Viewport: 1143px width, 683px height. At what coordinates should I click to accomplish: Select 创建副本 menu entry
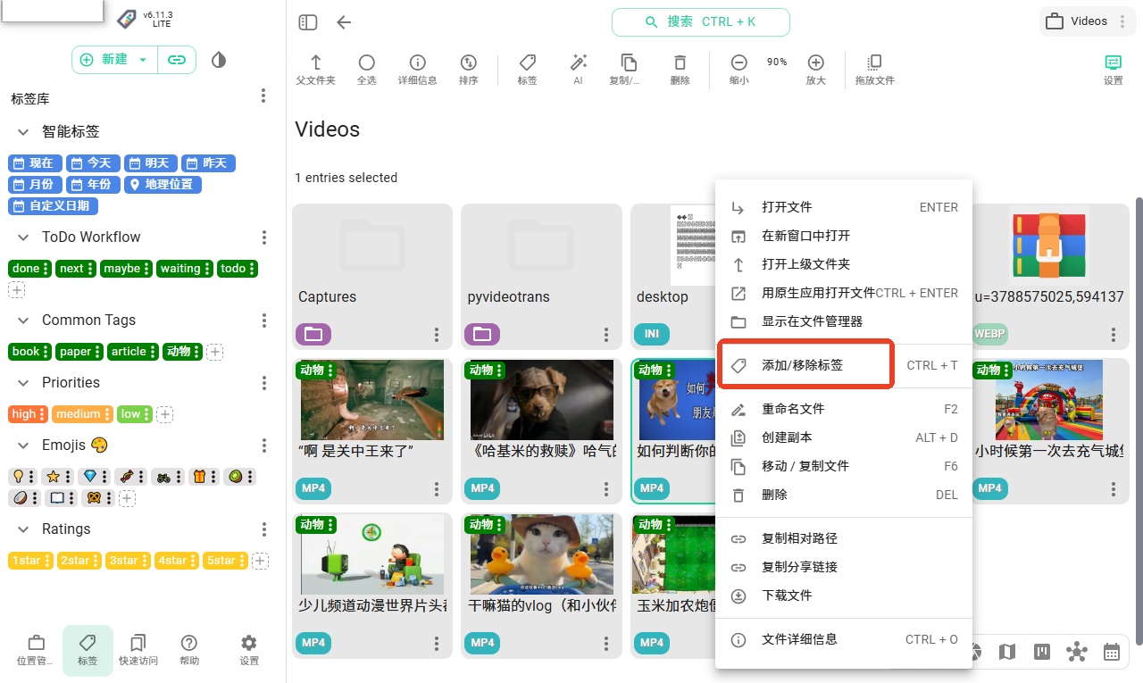click(844, 437)
